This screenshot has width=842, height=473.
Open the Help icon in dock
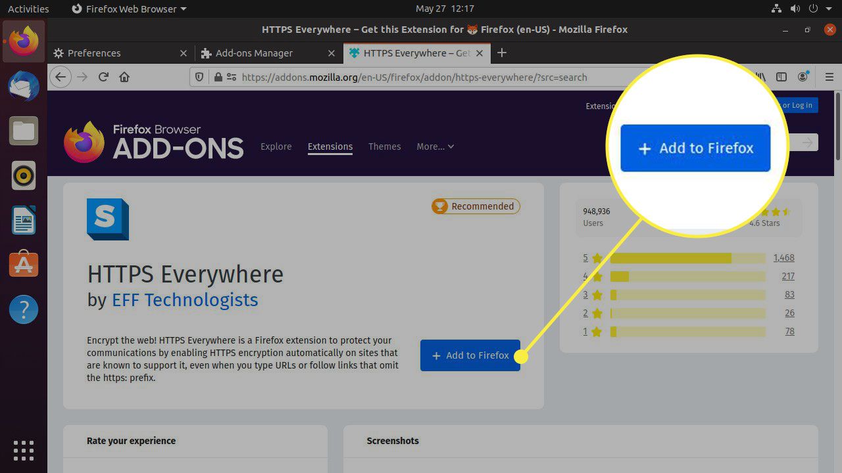24,309
